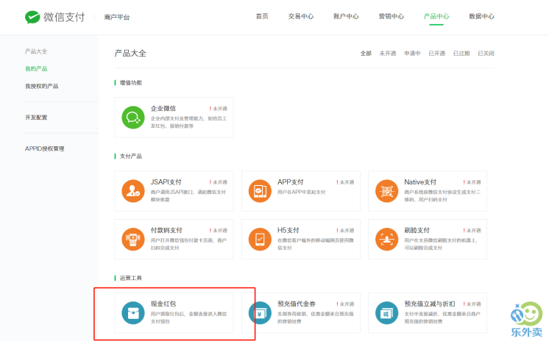The width and height of the screenshot is (549, 341).
Task: Select 我的产品 in the sidebar
Action: pyautogui.click(x=36, y=68)
